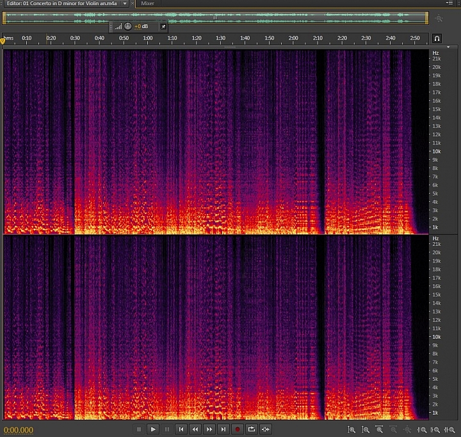Click the 10k label on top frequency scale
The image size is (461, 437).
pos(436,151)
